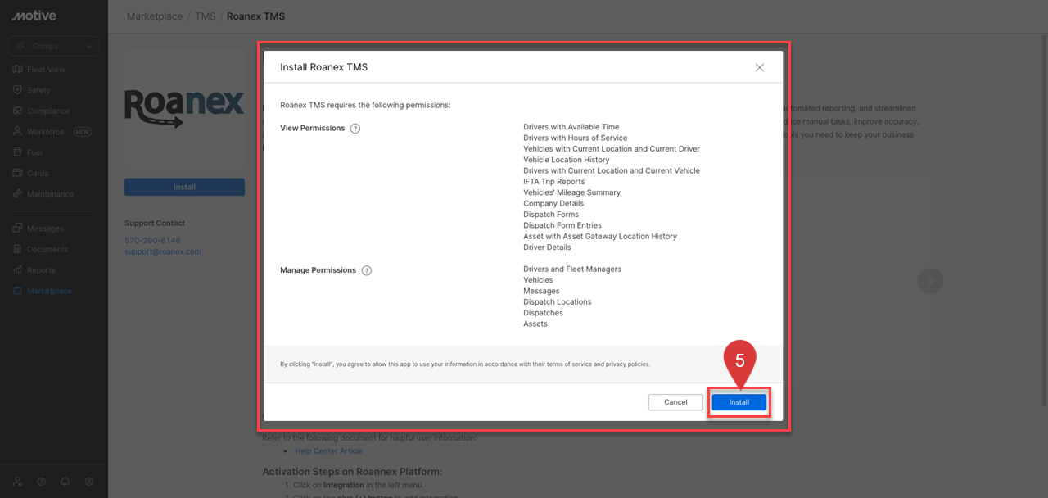Open Maintenance in sidebar
The height and width of the screenshot is (498, 1048).
pos(50,194)
